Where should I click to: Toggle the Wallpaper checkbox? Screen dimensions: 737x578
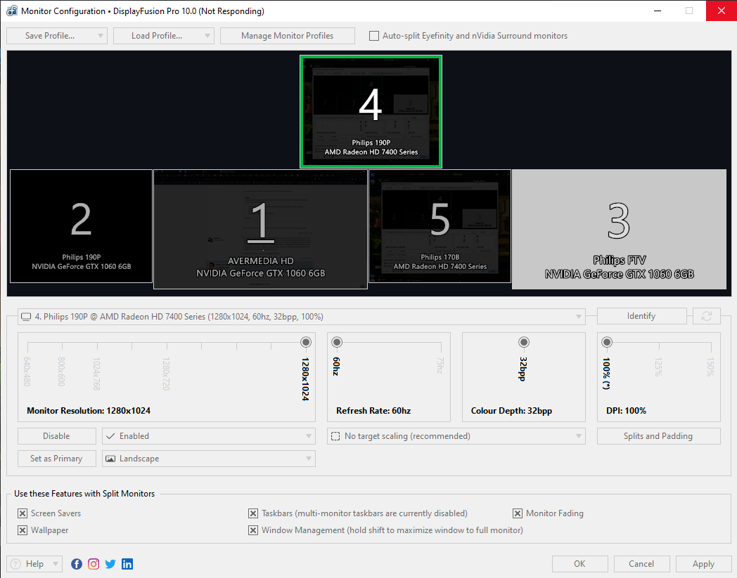pyautogui.click(x=23, y=530)
